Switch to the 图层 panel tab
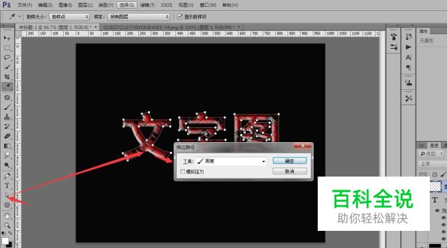Image resolution: width=447 pixels, height=248 pixels. click(434, 146)
